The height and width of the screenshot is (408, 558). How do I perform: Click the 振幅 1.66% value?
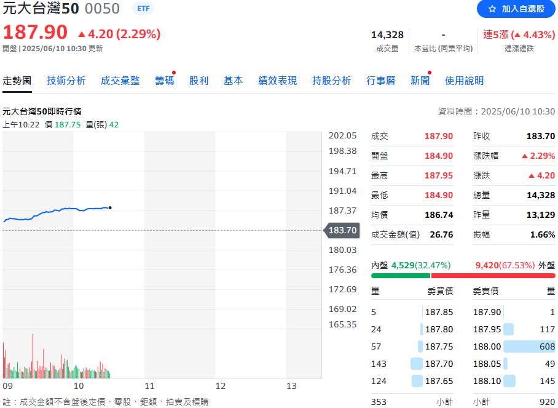(x=543, y=234)
